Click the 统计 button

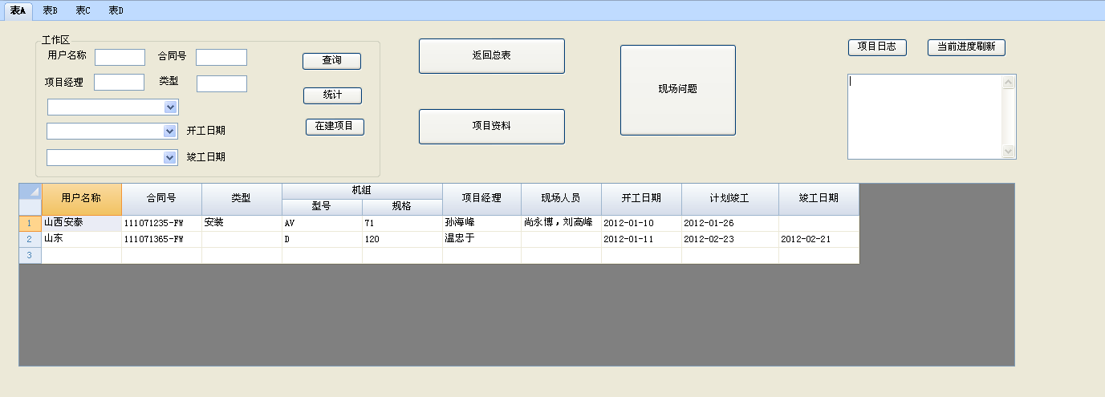coord(332,95)
